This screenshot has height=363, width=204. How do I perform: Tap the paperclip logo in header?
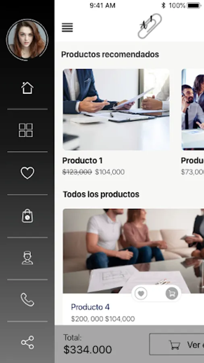150,26
